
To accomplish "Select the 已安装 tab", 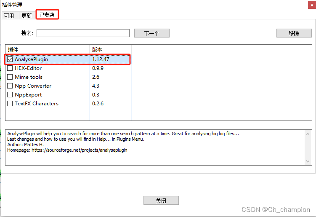I will pyautogui.click(x=47, y=14).
